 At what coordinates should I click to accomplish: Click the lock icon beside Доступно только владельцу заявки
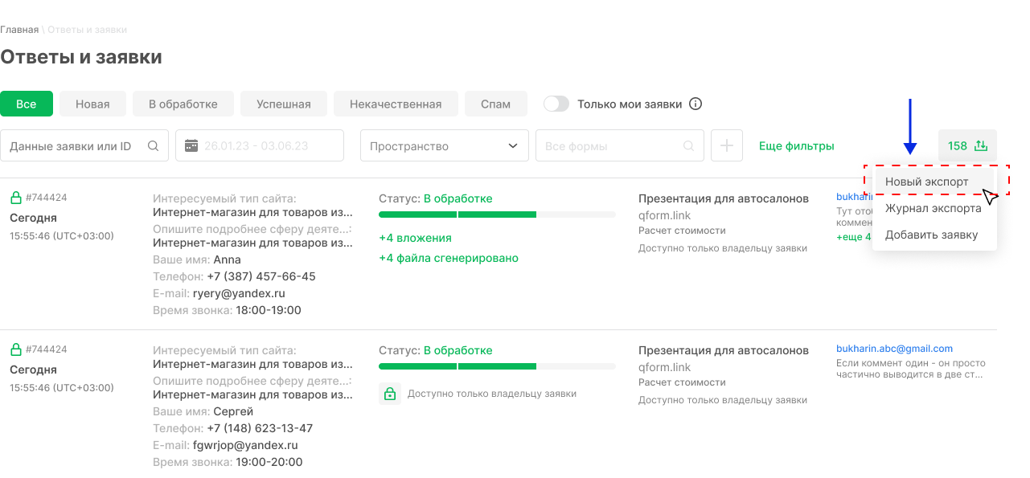(x=390, y=394)
